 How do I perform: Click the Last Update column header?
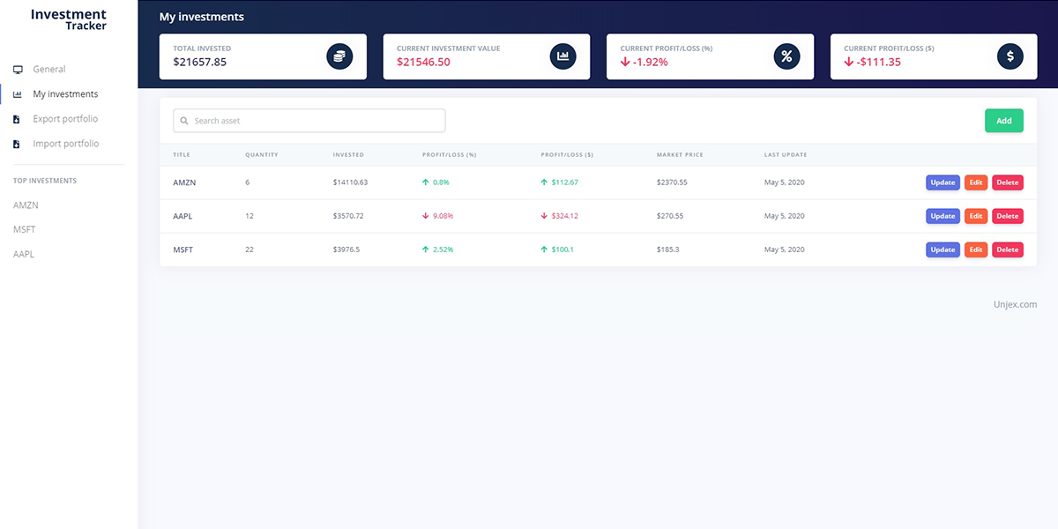tap(786, 155)
